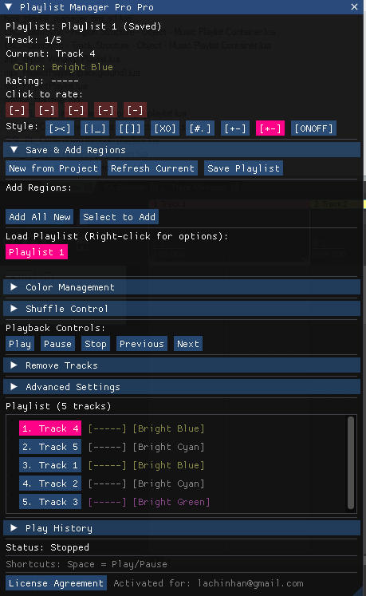Select the [ONOFF] rating style
Viewport: 366px width, 596px height.
point(313,128)
